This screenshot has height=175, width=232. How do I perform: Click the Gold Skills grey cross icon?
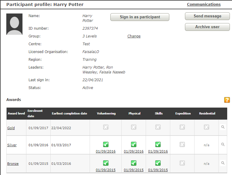tap(158, 127)
